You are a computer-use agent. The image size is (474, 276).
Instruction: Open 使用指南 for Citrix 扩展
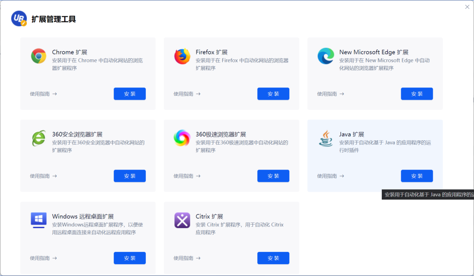[x=187, y=258]
